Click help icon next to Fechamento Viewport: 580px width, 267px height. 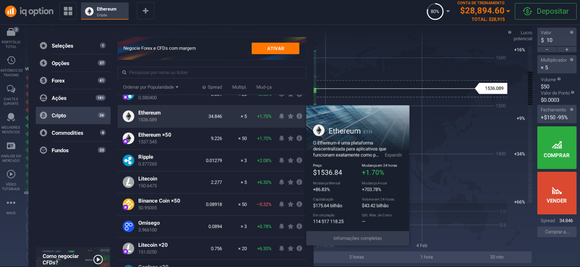[x=572, y=109]
